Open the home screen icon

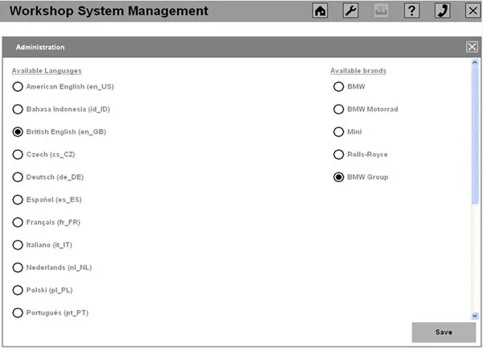(320, 11)
